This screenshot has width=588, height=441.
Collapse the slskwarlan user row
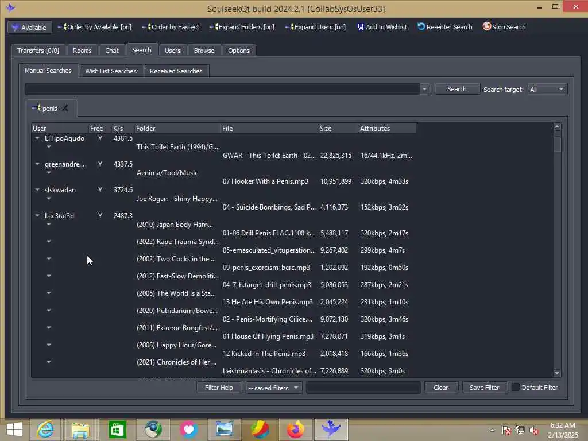click(x=37, y=189)
